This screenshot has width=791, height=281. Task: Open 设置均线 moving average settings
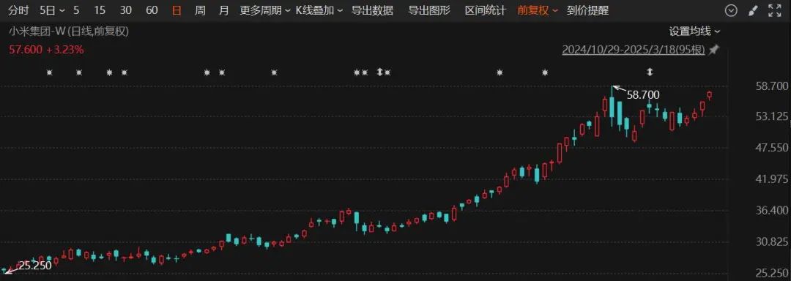point(694,31)
